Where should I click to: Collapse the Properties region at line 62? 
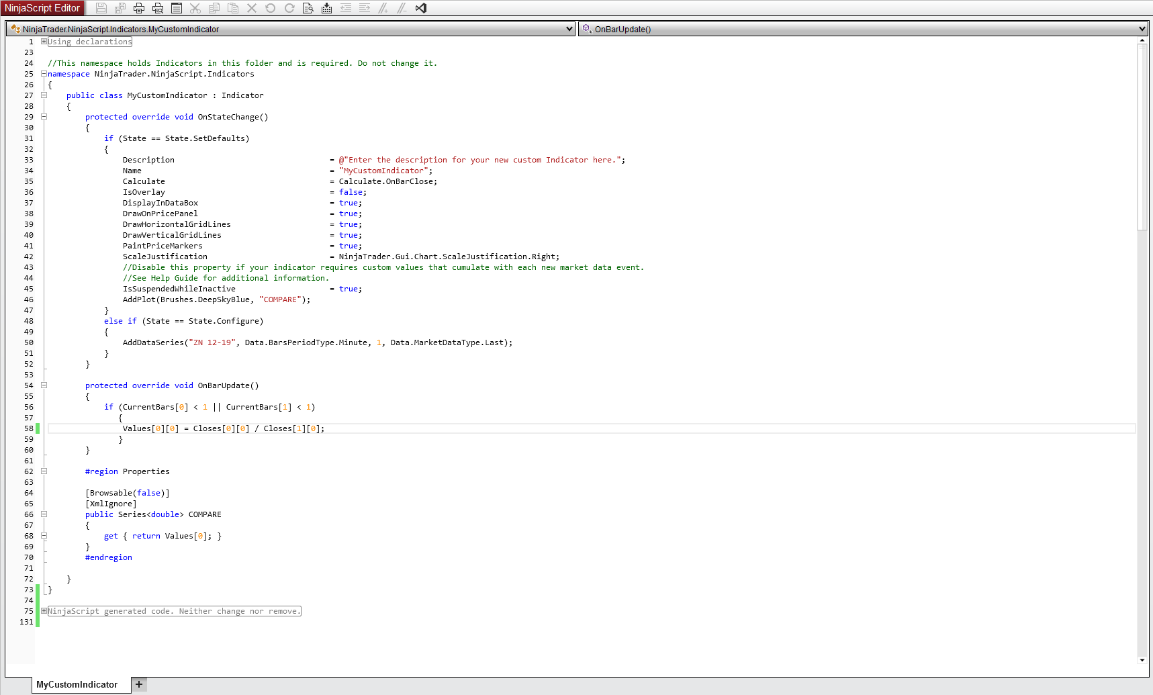coord(44,471)
